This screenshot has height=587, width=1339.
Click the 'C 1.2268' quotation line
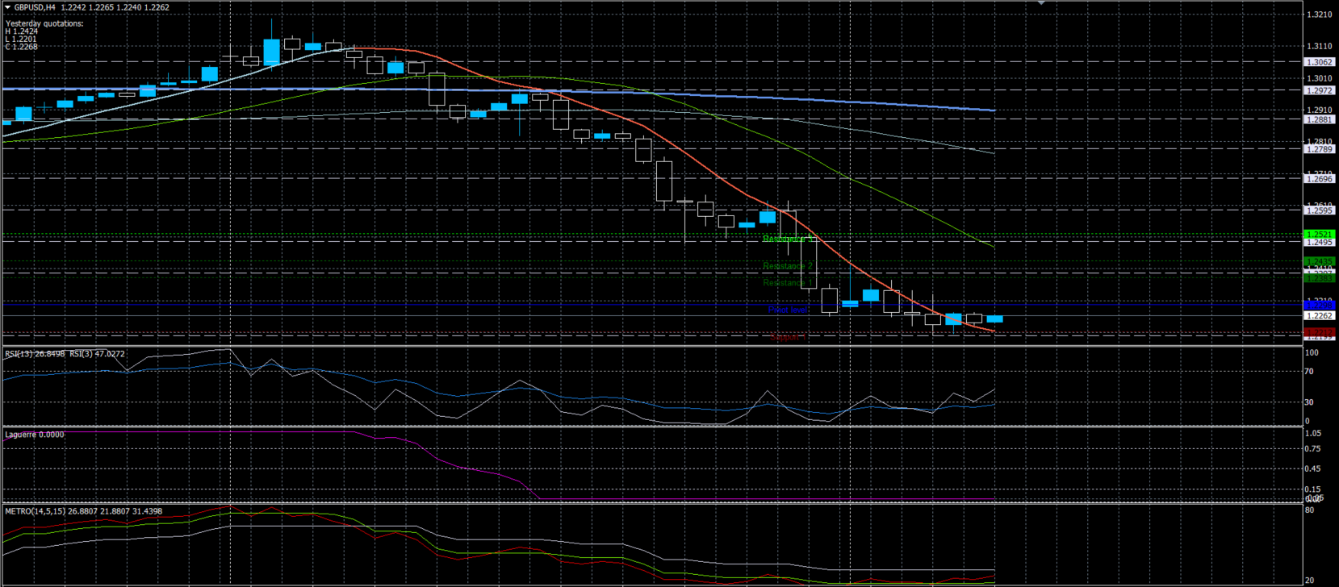click(22, 47)
